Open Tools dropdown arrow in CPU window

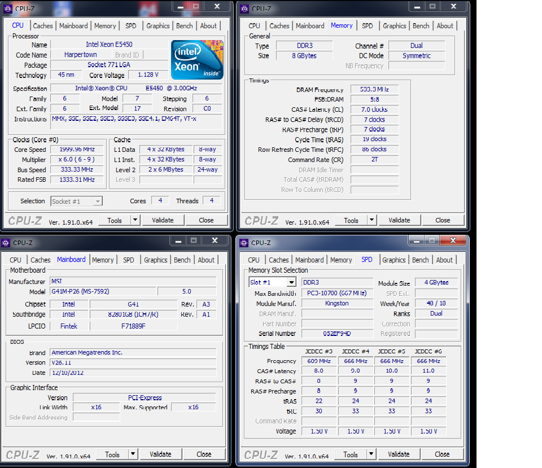[135, 220]
